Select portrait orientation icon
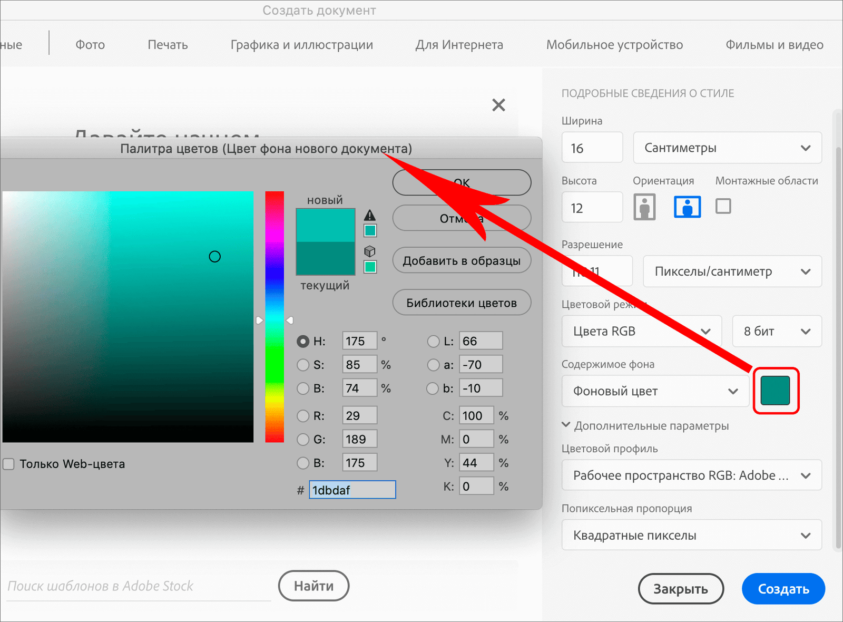This screenshot has height=622, width=843. point(644,207)
